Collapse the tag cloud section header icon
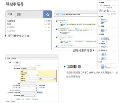 pyautogui.click(x=98, y=2)
